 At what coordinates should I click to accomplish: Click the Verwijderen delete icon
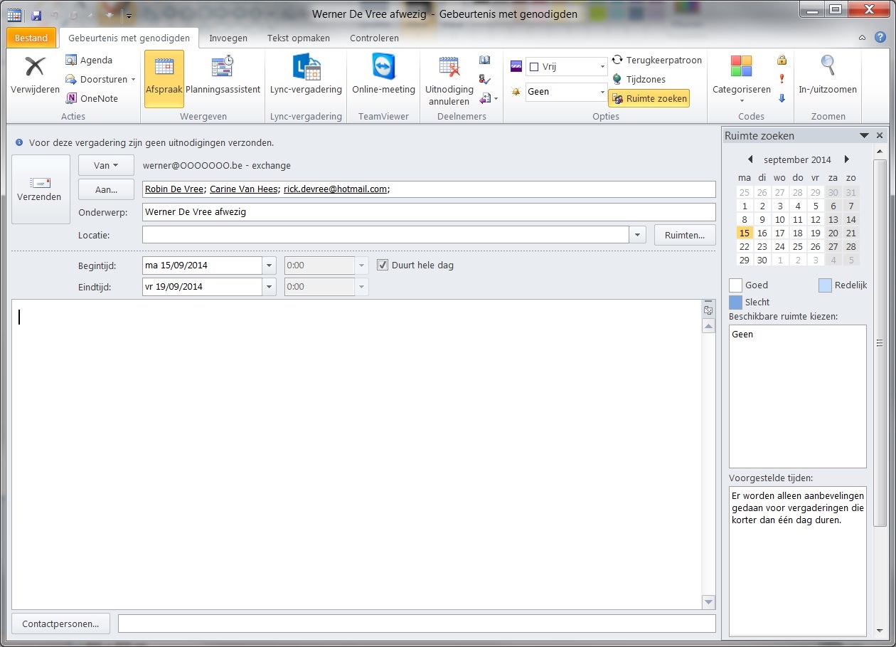[35, 68]
